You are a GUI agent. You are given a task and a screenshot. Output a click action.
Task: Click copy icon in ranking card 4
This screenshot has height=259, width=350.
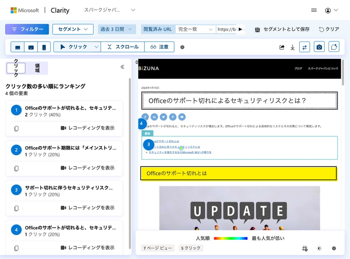16,248
